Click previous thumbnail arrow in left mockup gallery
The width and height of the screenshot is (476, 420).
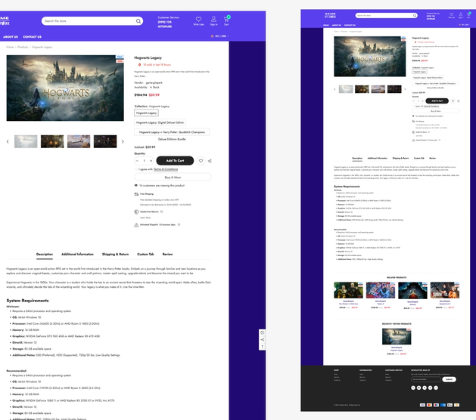(x=8, y=141)
